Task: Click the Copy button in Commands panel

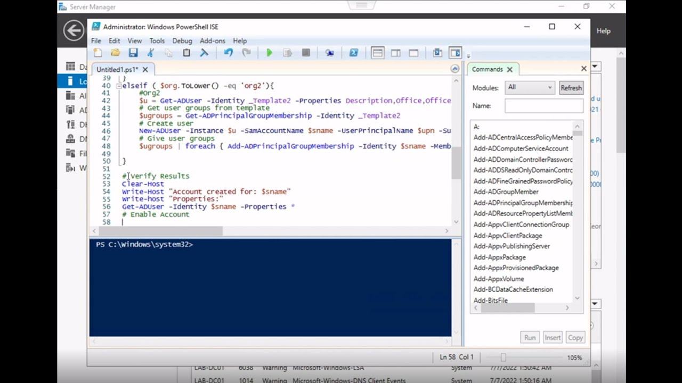Action: pos(575,337)
